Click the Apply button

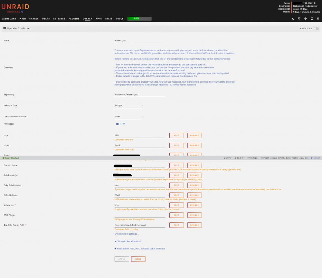tap(122, 259)
